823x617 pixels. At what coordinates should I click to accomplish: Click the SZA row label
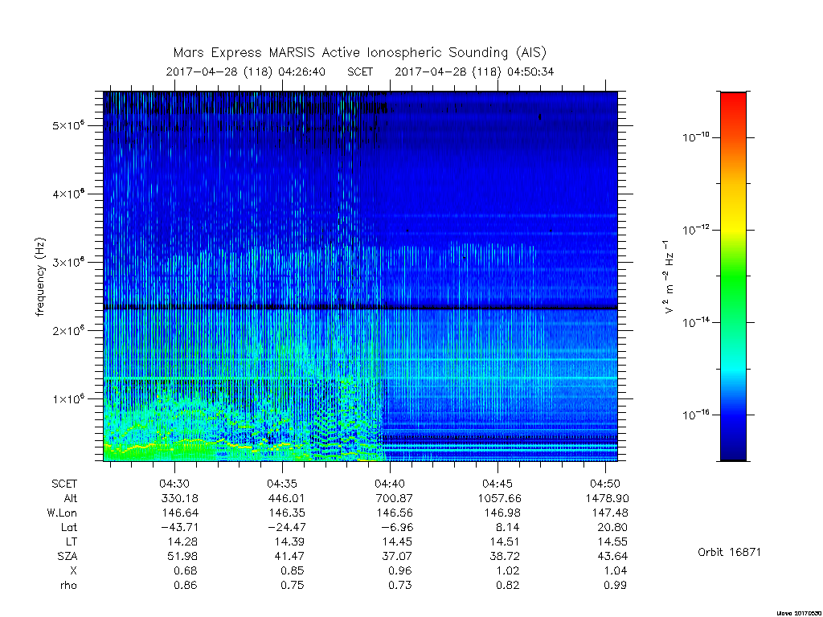[x=68, y=556]
